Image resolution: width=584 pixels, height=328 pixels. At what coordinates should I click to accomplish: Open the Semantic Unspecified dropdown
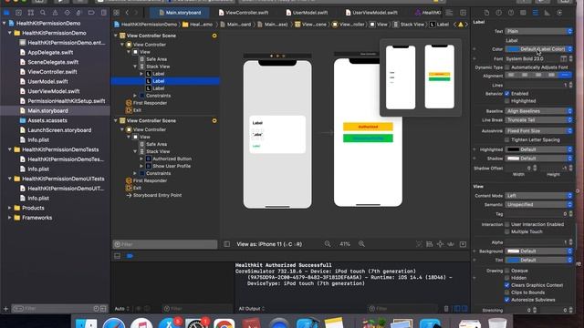tap(539, 204)
